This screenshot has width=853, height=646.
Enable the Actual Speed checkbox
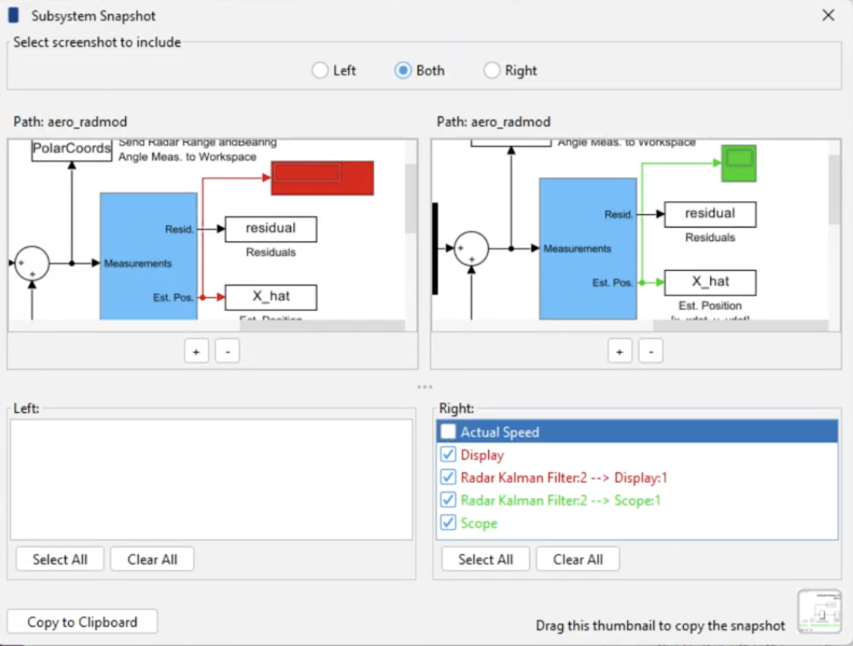447,431
